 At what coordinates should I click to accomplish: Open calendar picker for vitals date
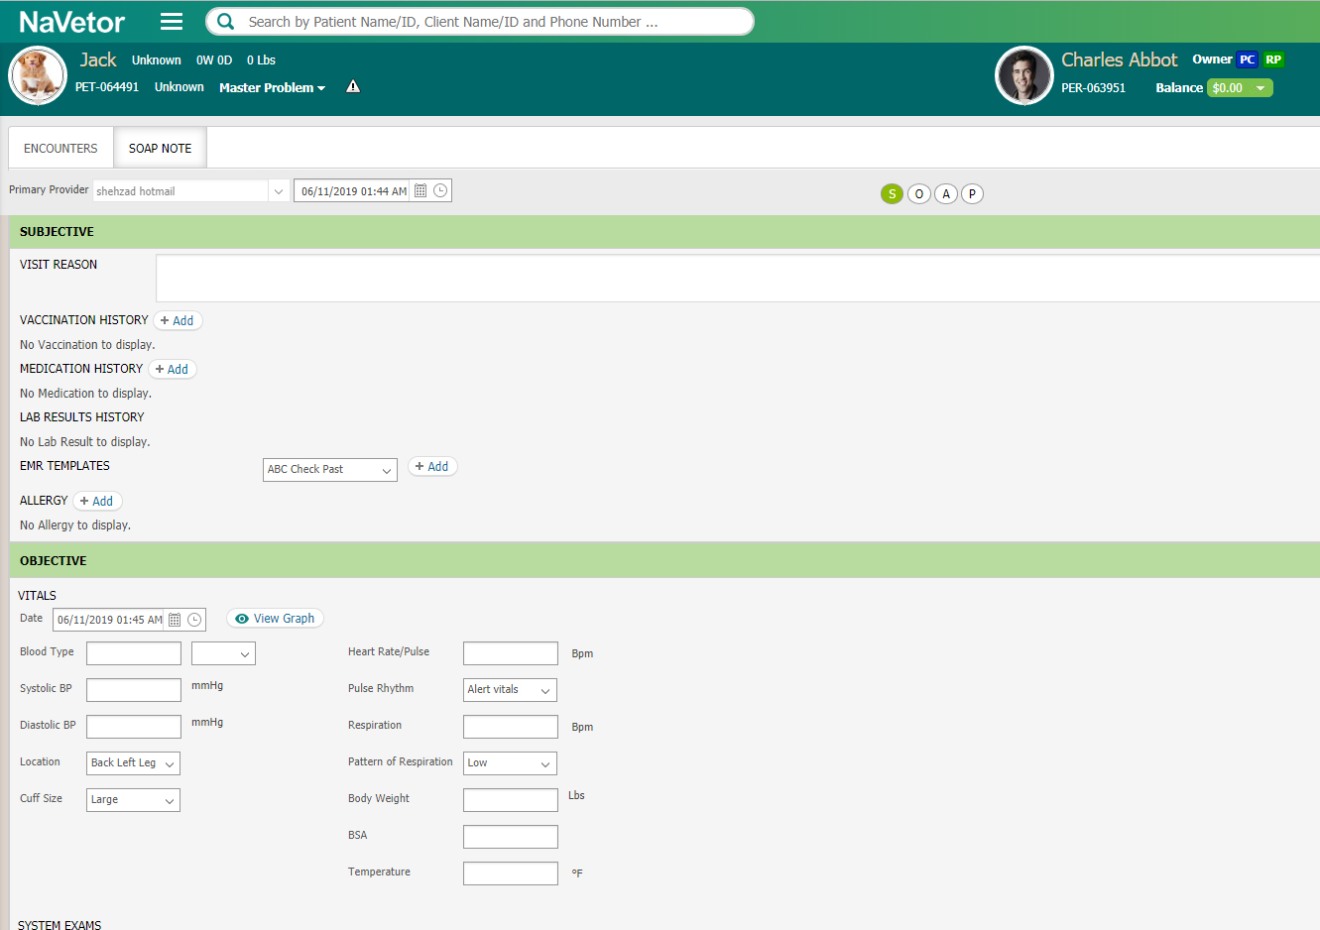pyautogui.click(x=175, y=620)
